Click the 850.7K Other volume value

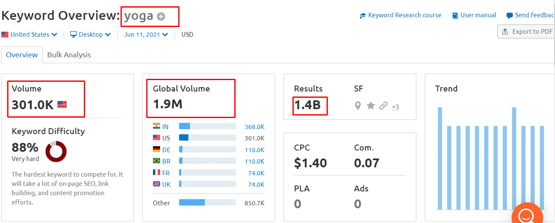pyautogui.click(x=255, y=203)
